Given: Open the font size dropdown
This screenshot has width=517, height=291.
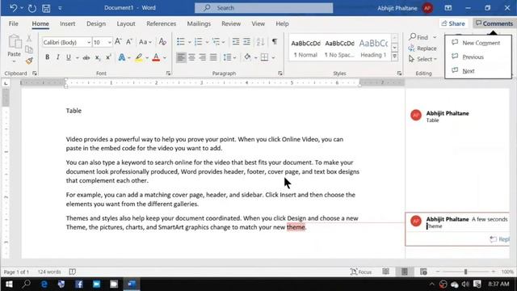Looking at the screenshot, I should [x=110, y=42].
